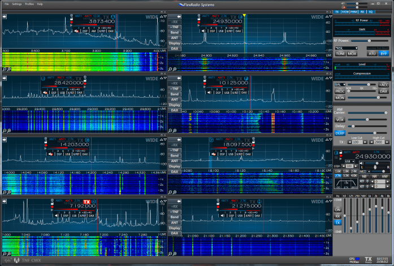
Task: Open the USB mode dropdown in slice E panel
Action: click(349, 162)
